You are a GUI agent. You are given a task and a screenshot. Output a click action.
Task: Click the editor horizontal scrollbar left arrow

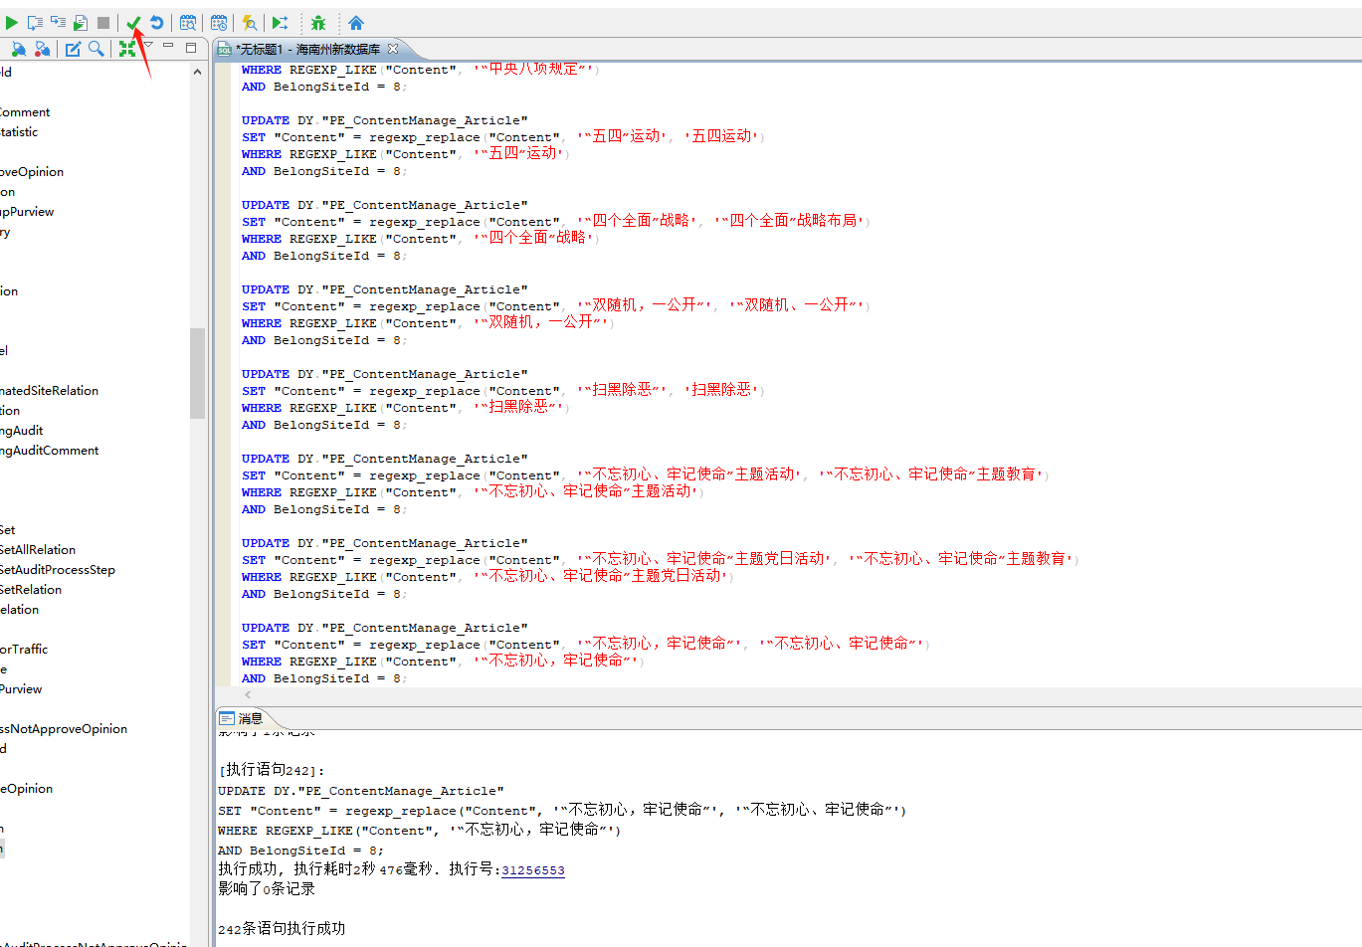(248, 694)
